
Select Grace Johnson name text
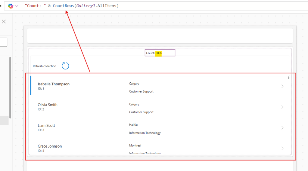tap(50, 146)
